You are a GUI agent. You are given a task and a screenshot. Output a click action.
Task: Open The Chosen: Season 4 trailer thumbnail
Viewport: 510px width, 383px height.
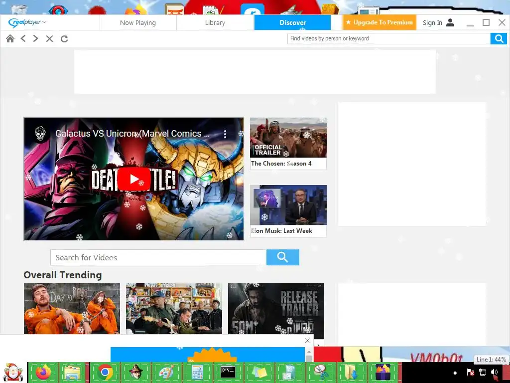pyautogui.click(x=288, y=138)
